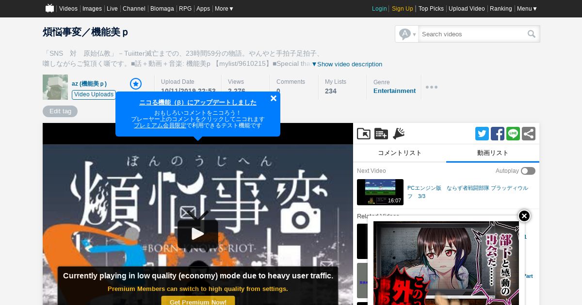Viewport: 582px width, 305px height.
Task: Close the popup advertisement overlay
Action: [x=524, y=216]
